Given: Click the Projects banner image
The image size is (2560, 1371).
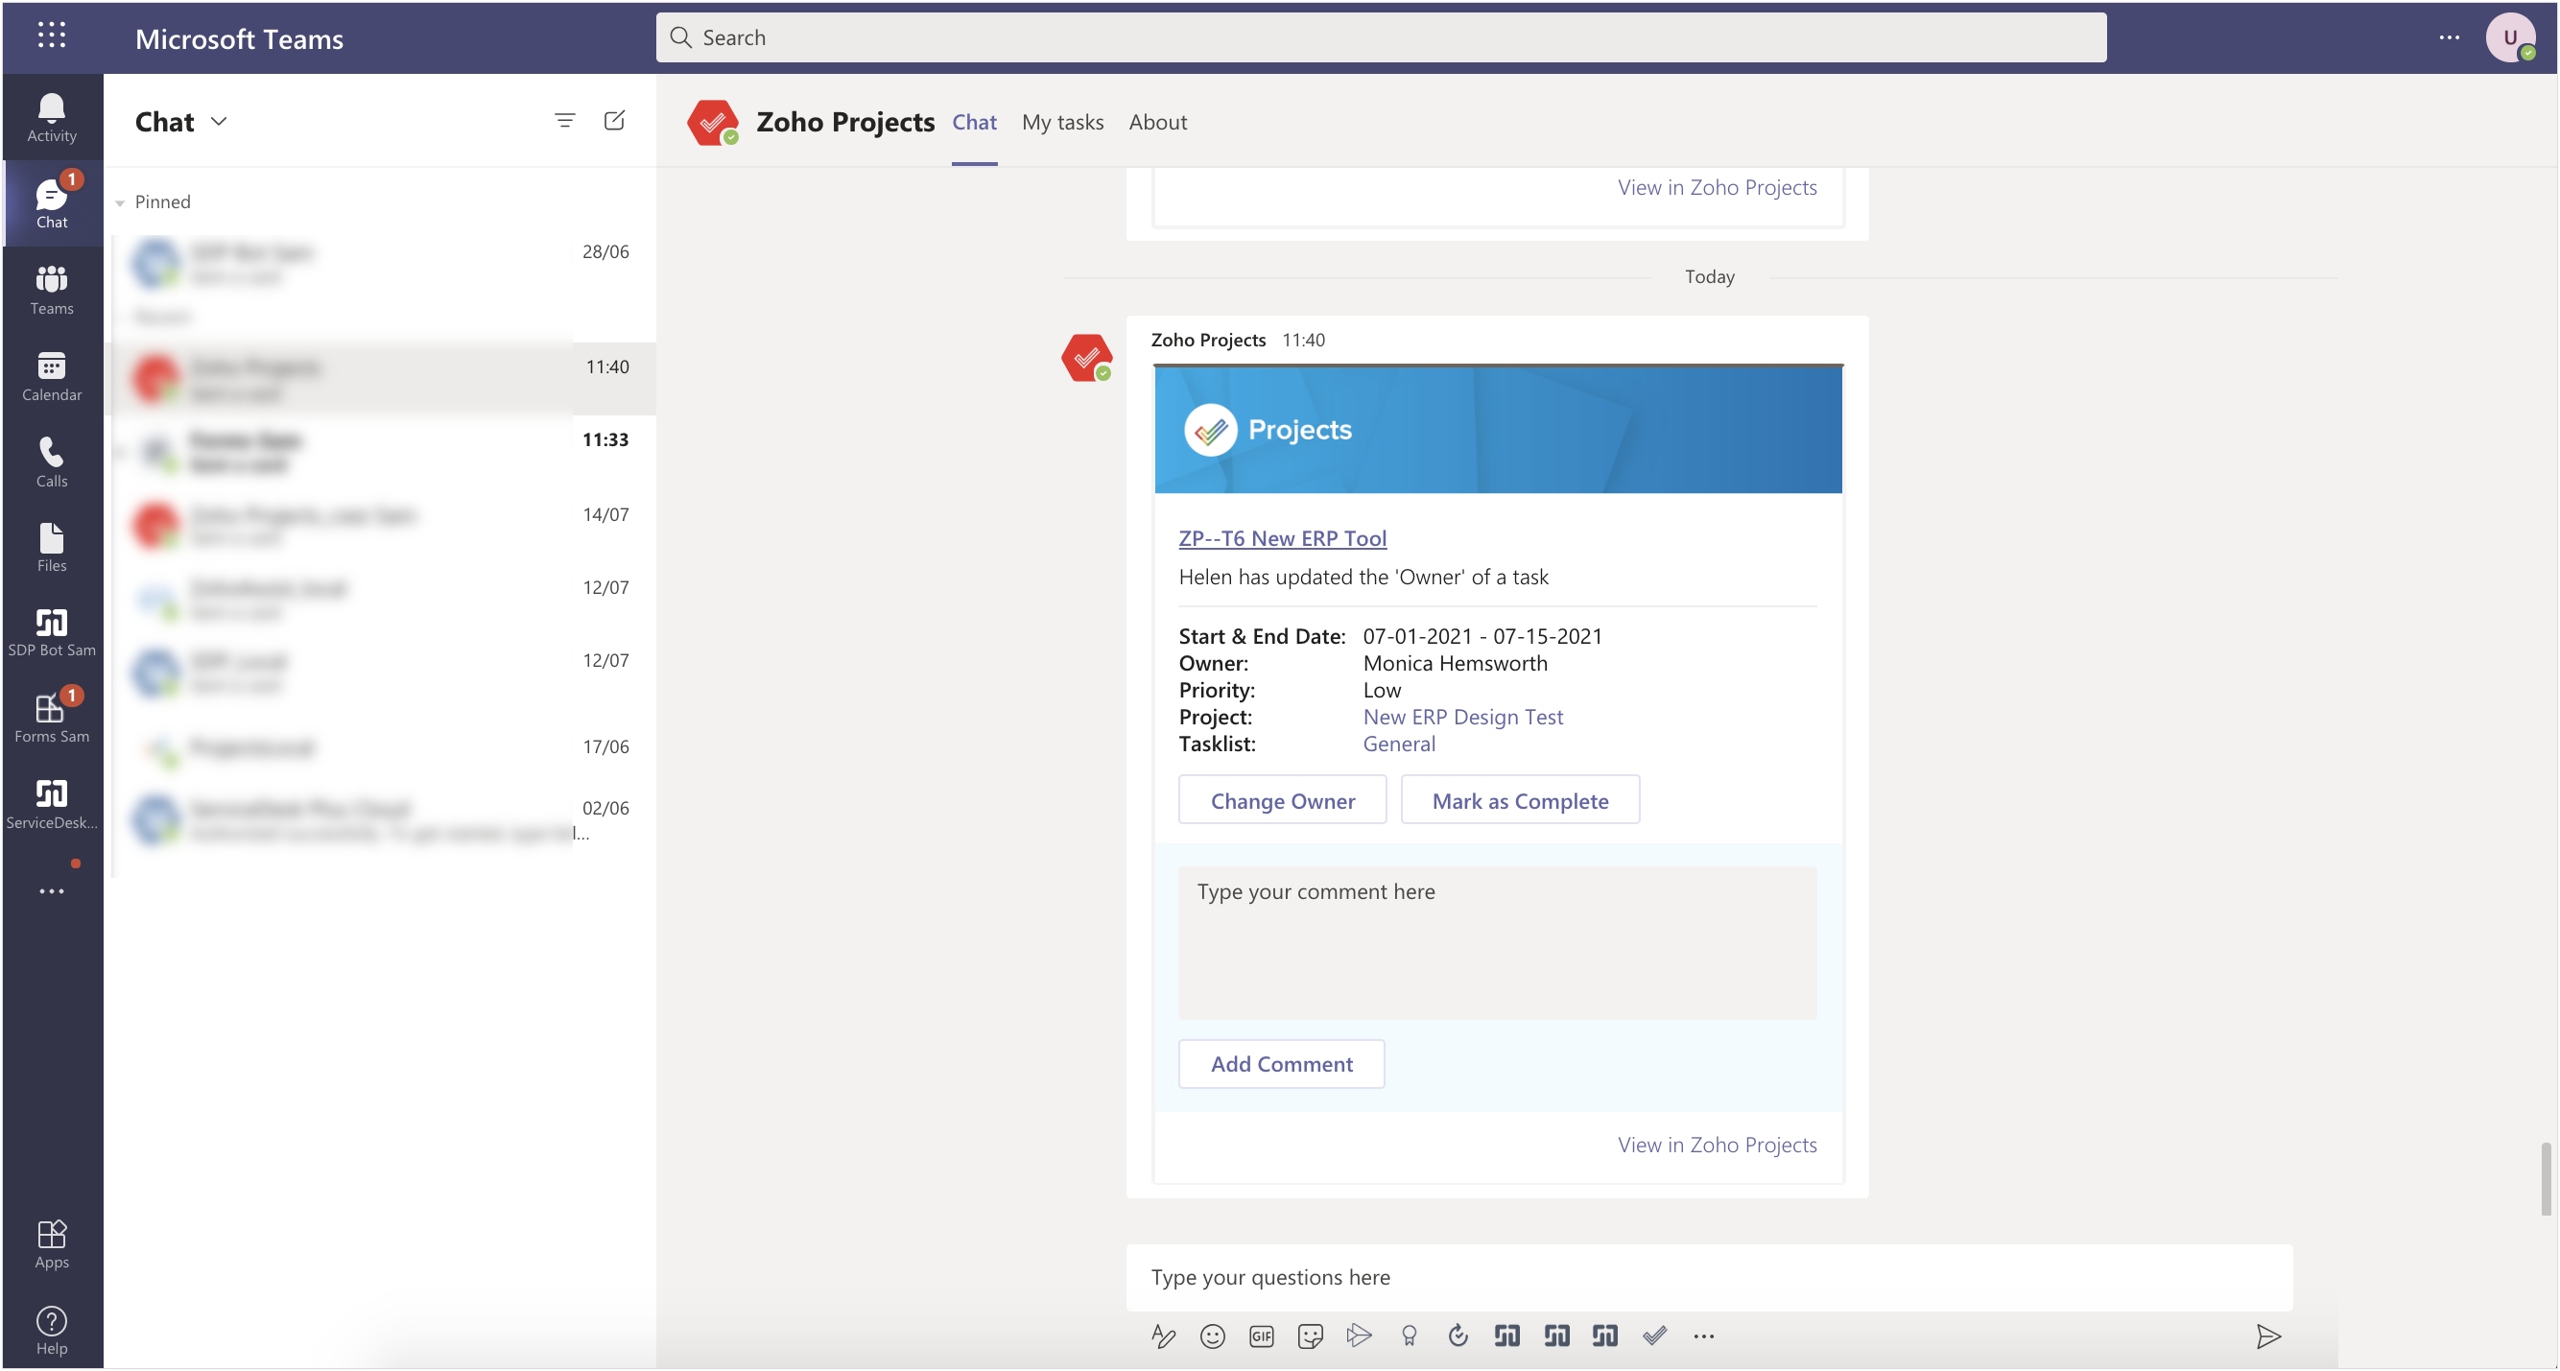Looking at the screenshot, I should (x=1498, y=429).
